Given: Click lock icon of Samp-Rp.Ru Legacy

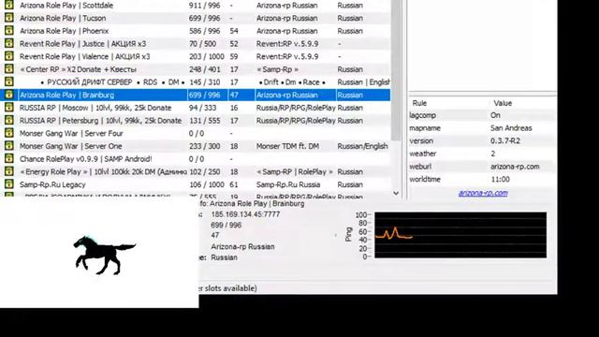Looking at the screenshot, I should coord(8,184).
